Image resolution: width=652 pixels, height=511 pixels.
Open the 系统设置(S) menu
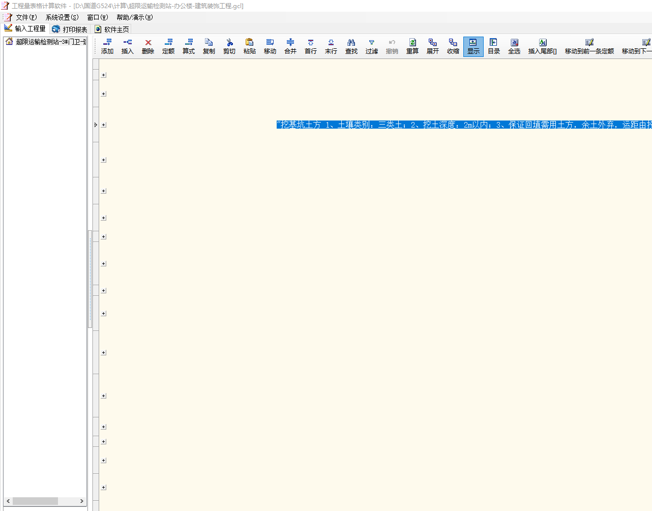62,17
